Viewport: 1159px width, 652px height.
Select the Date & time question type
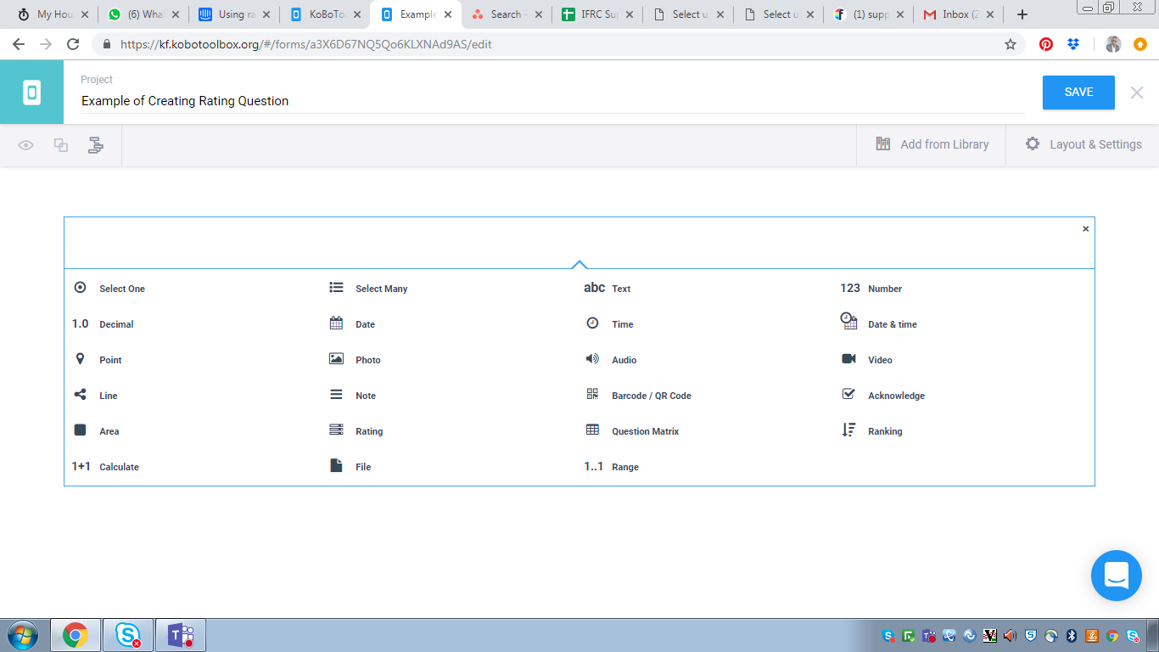point(892,324)
